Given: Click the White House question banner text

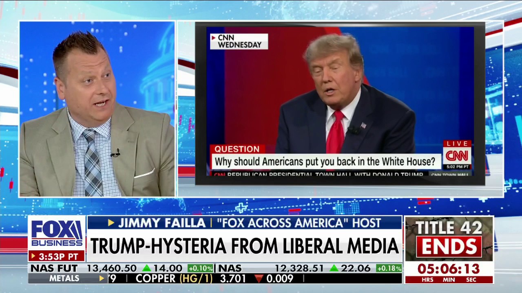Looking at the screenshot, I should click(x=325, y=161).
